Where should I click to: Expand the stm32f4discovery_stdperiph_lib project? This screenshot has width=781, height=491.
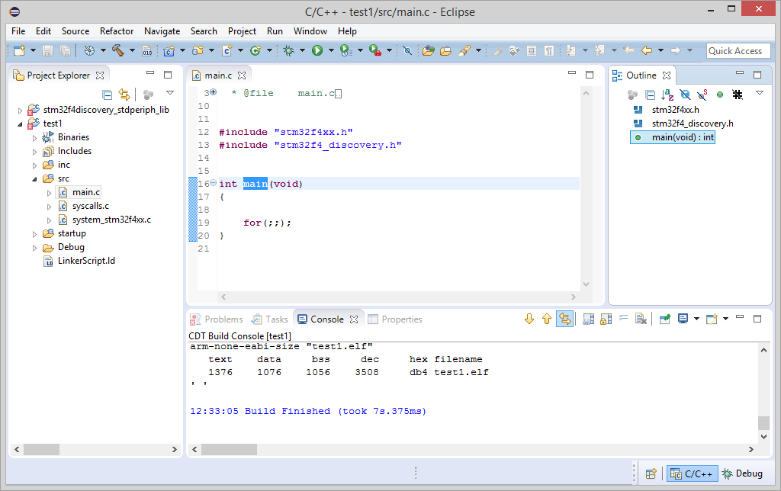tap(21, 110)
